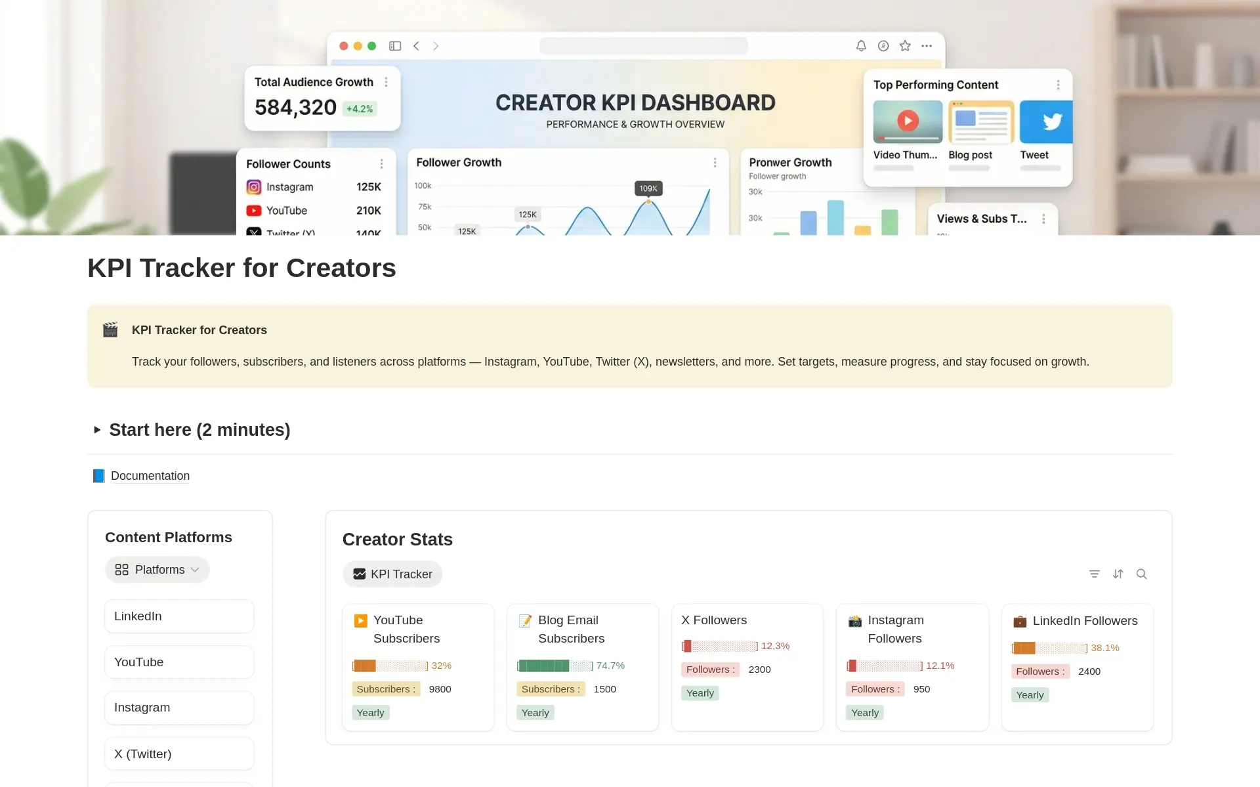Click the Instagram logo in Follower Counts
The image size is (1260, 787).
[x=253, y=187]
